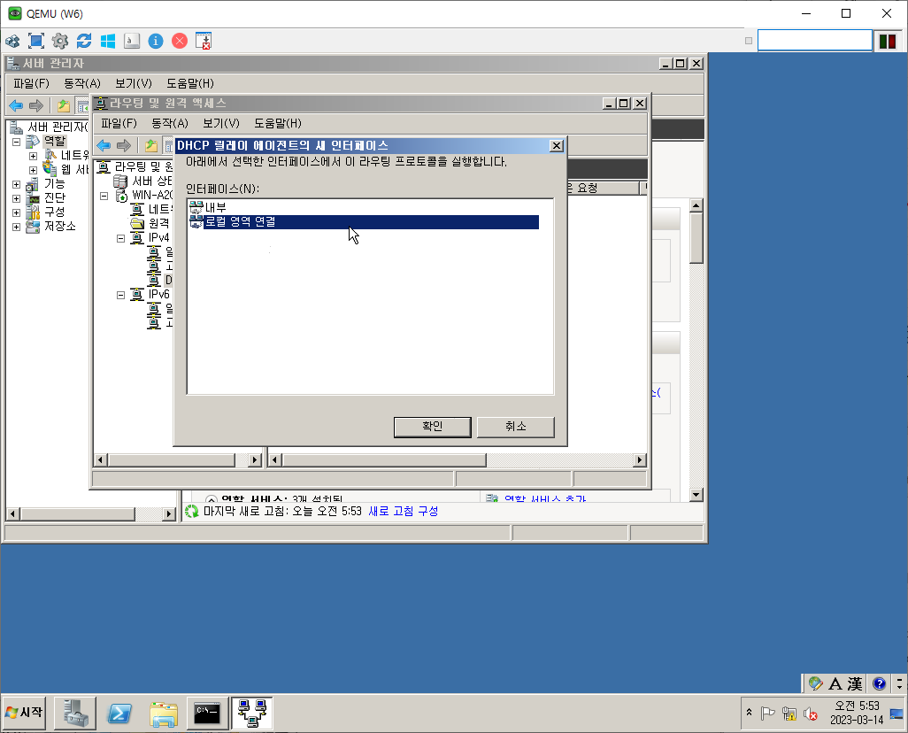Open PowerShell from the taskbar
908x733 pixels.
coord(119,714)
